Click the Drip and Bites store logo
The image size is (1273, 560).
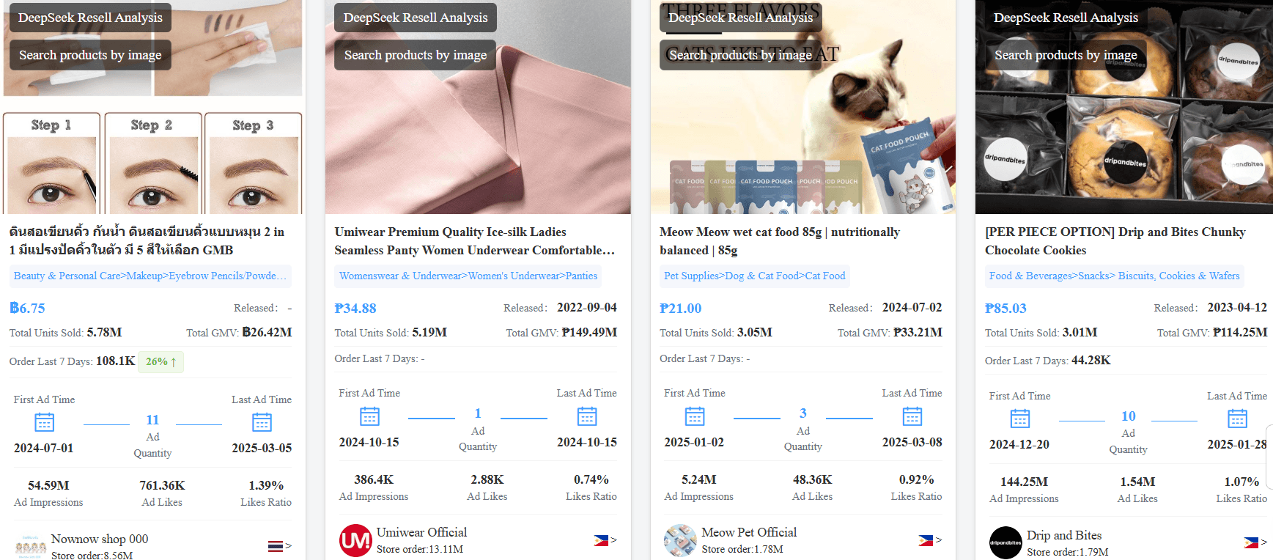tap(1006, 543)
